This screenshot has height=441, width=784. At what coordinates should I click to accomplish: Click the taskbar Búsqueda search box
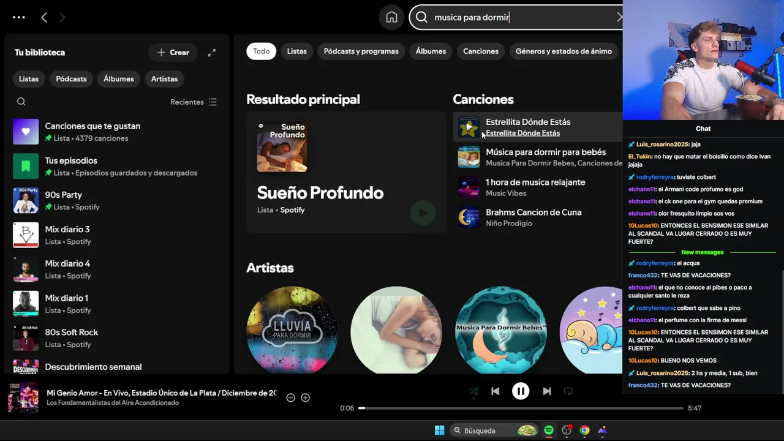pyautogui.click(x=495, y=431)
